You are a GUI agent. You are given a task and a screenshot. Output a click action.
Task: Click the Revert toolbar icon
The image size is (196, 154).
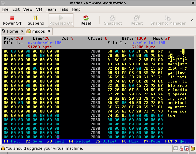pyautogui.click(x=137, y=18)
